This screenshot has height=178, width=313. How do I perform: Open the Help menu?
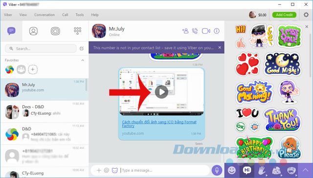click(95, 15)
